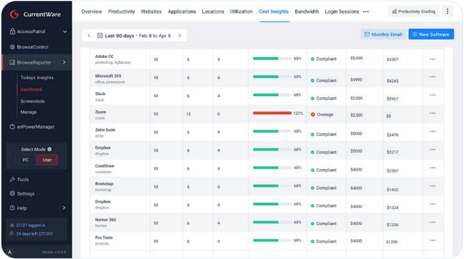Go to previous date range arrow

[89, 36]
